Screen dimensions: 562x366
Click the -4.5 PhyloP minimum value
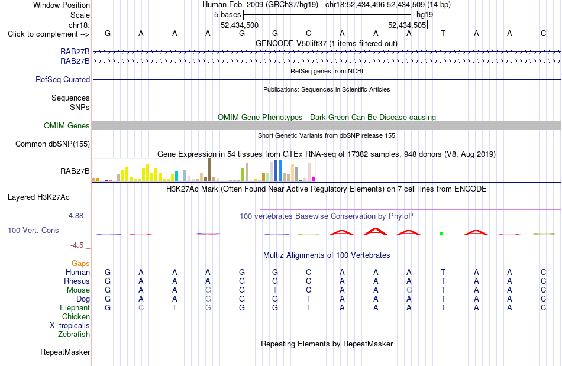point(77,245)
